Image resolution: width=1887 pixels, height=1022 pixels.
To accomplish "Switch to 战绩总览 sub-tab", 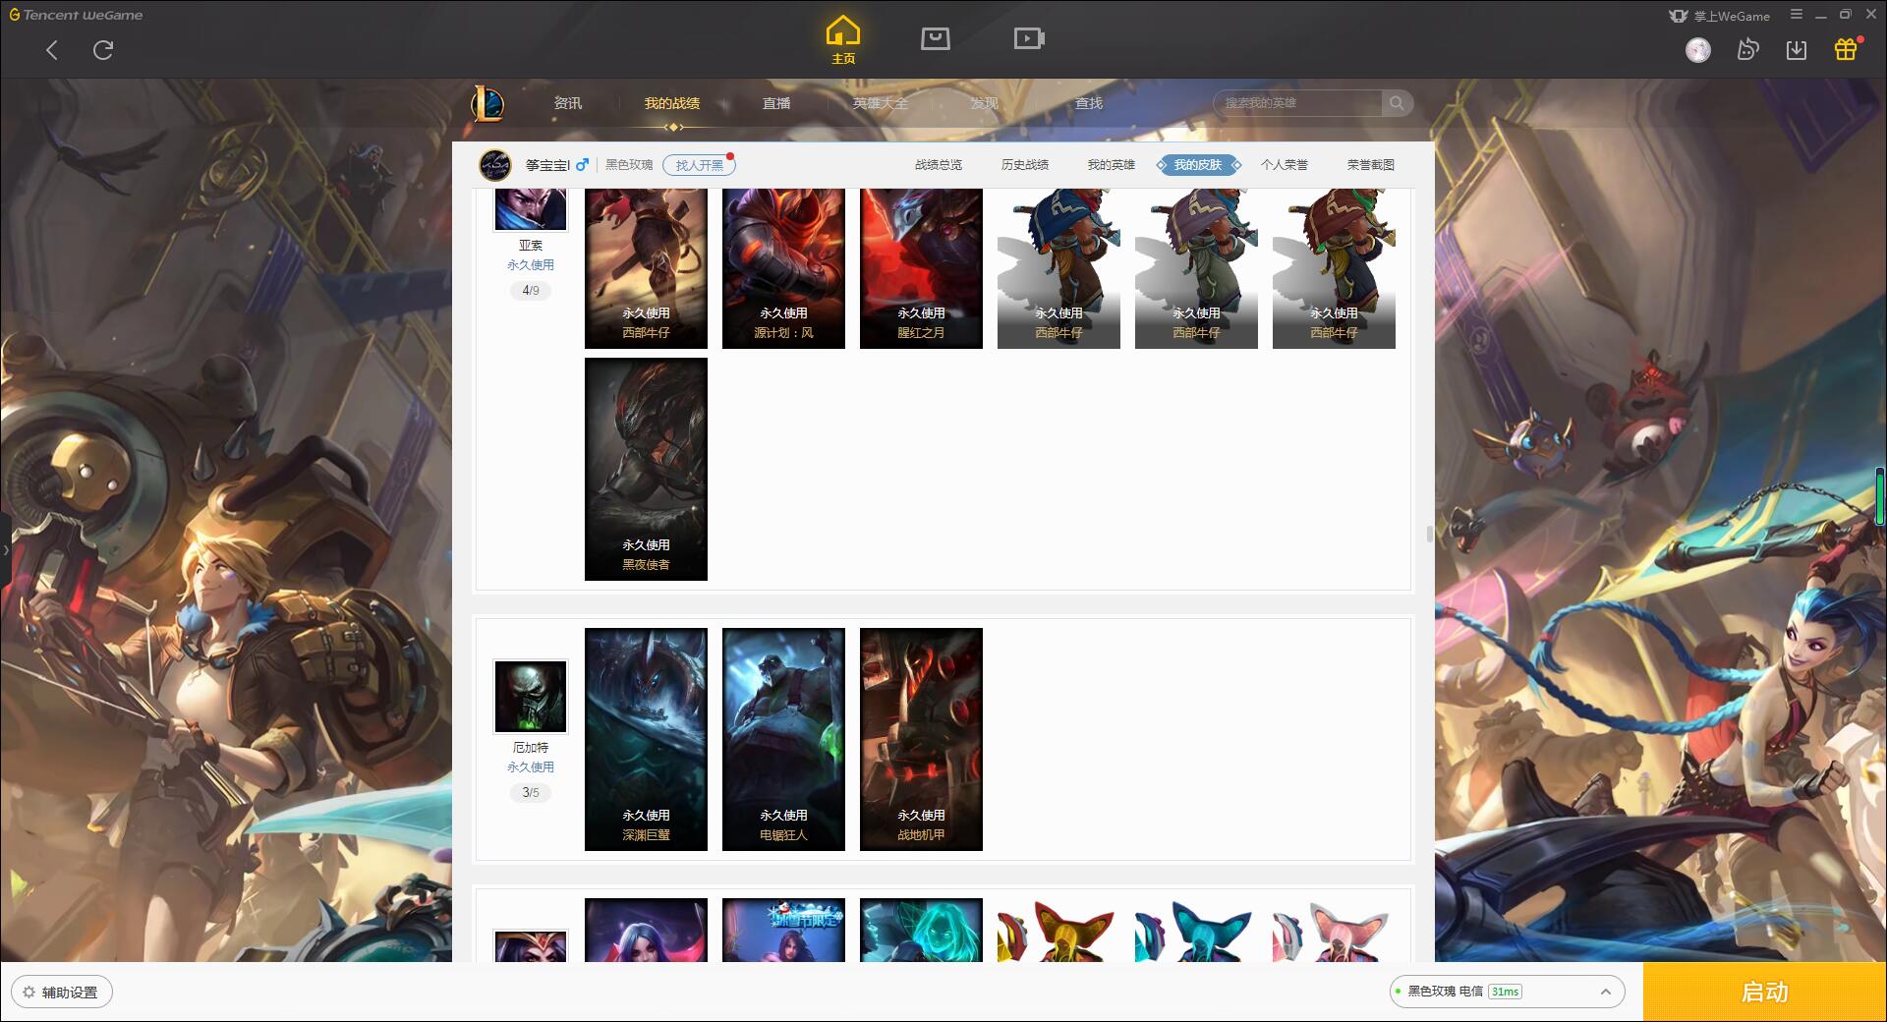I will tap(939, 165).
